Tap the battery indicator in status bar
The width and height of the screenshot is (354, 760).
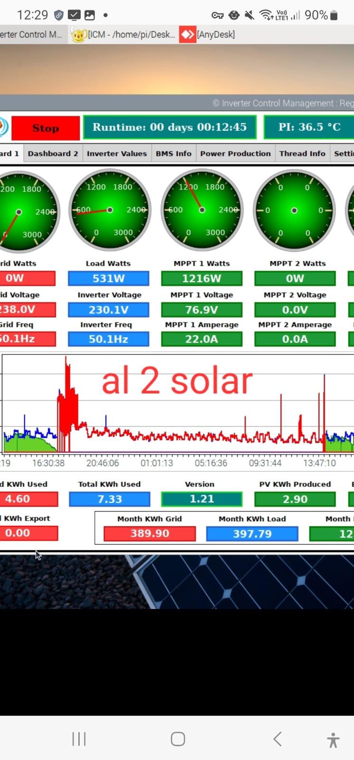334,15
